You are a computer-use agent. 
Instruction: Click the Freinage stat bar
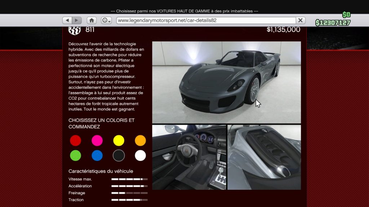[x=129, y=193]
